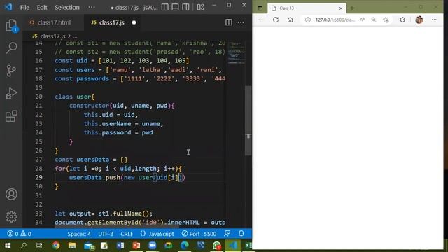Viewport: 448px width, 252px height.
Task: Open WhatsApp from the taskbar
Action: point(216,245)
